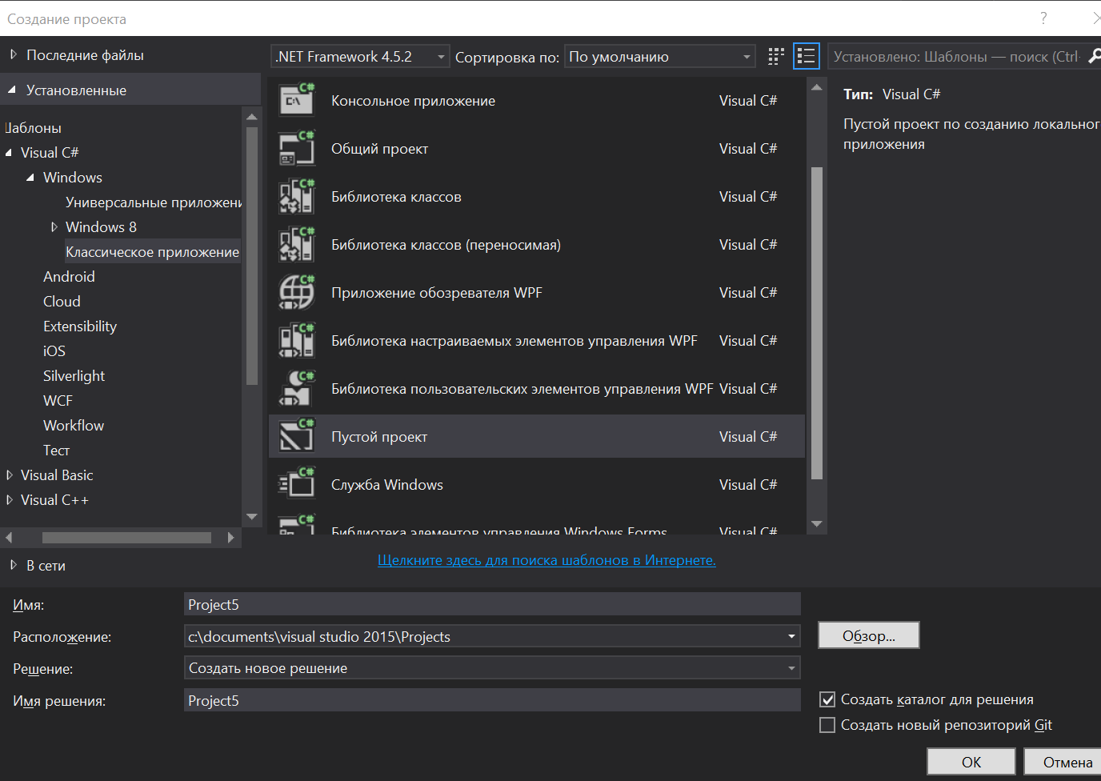This screenshot has width=1101, height=781.
Task: Expand the Visual Basic tree node
Action: 10,475
